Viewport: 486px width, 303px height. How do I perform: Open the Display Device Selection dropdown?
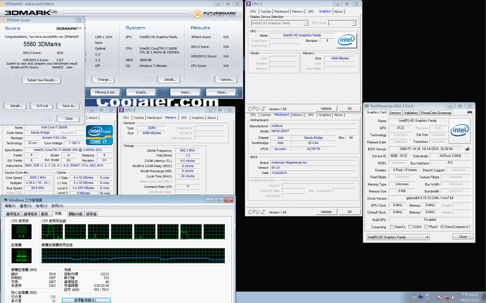(279, 23)
